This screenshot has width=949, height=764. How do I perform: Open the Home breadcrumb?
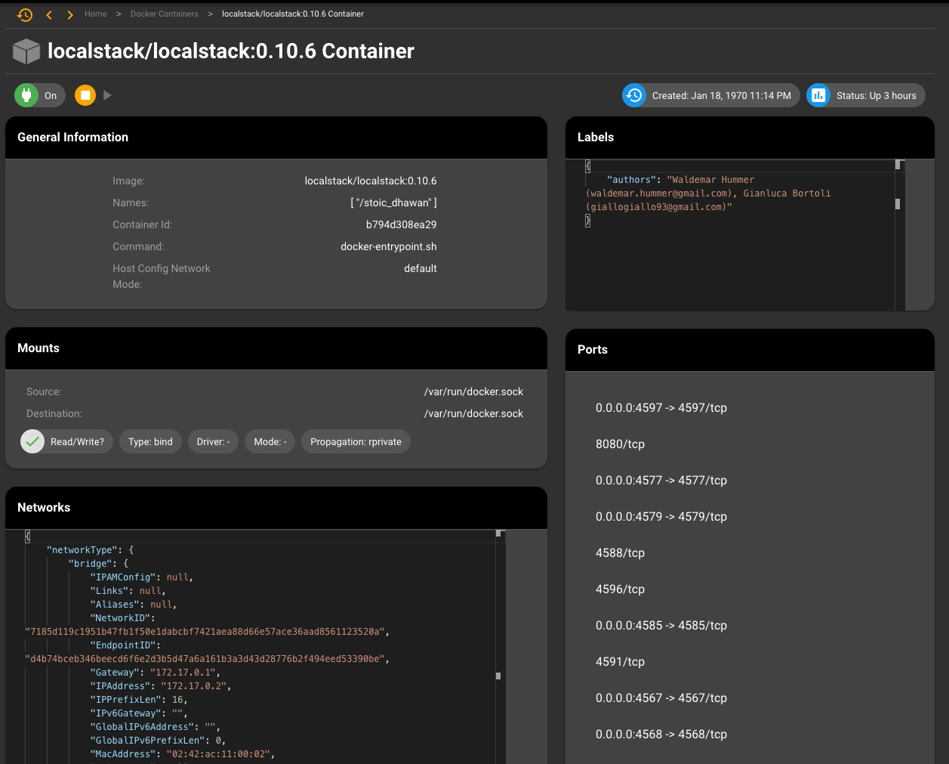coord(95,14)
